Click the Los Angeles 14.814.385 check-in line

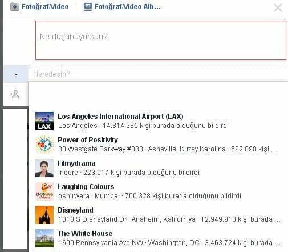click(x=143, y=126)
